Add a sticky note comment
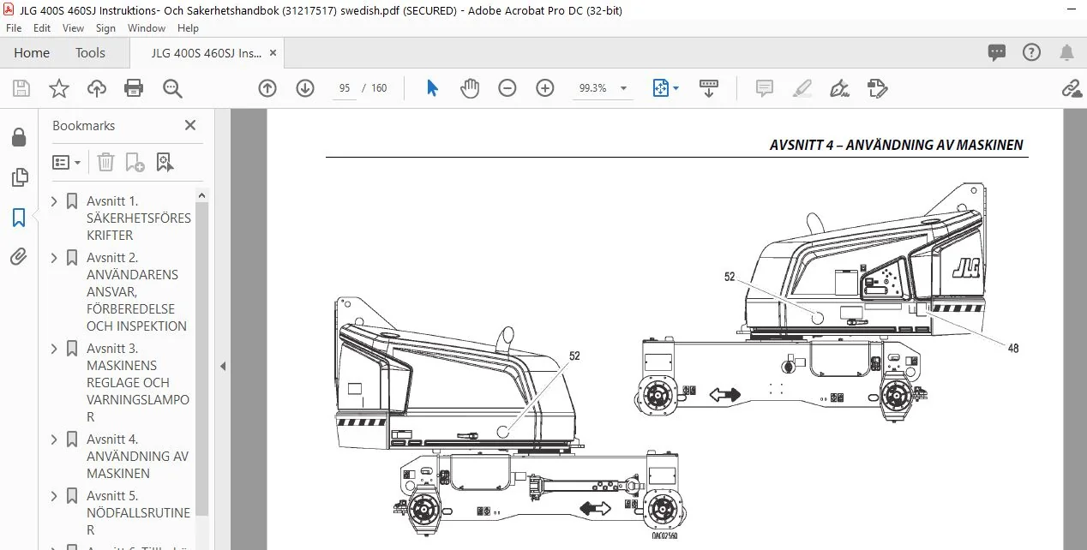Image resolution: width=1087 pixels, height=550 pixels. click(x=764, y=87)
